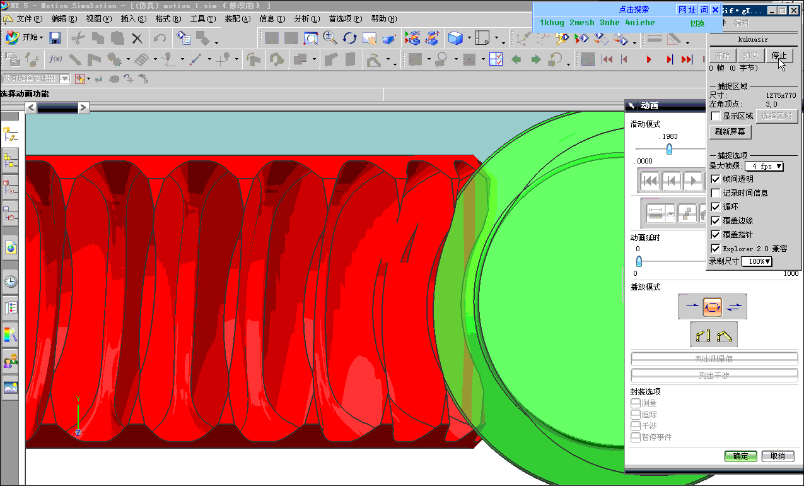Open the 编辑 menu
Viewport: 804px width, 486px height.
coord(64,19)
